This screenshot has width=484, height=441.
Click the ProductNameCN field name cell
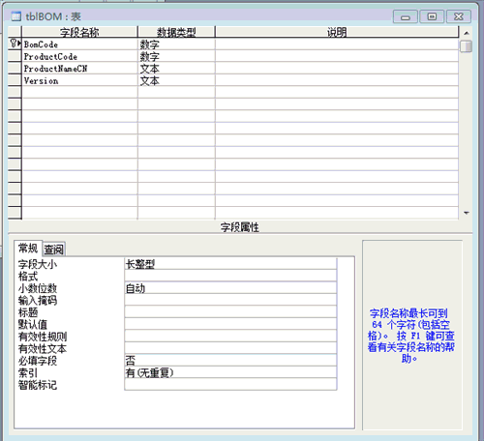tap(79, 69)
